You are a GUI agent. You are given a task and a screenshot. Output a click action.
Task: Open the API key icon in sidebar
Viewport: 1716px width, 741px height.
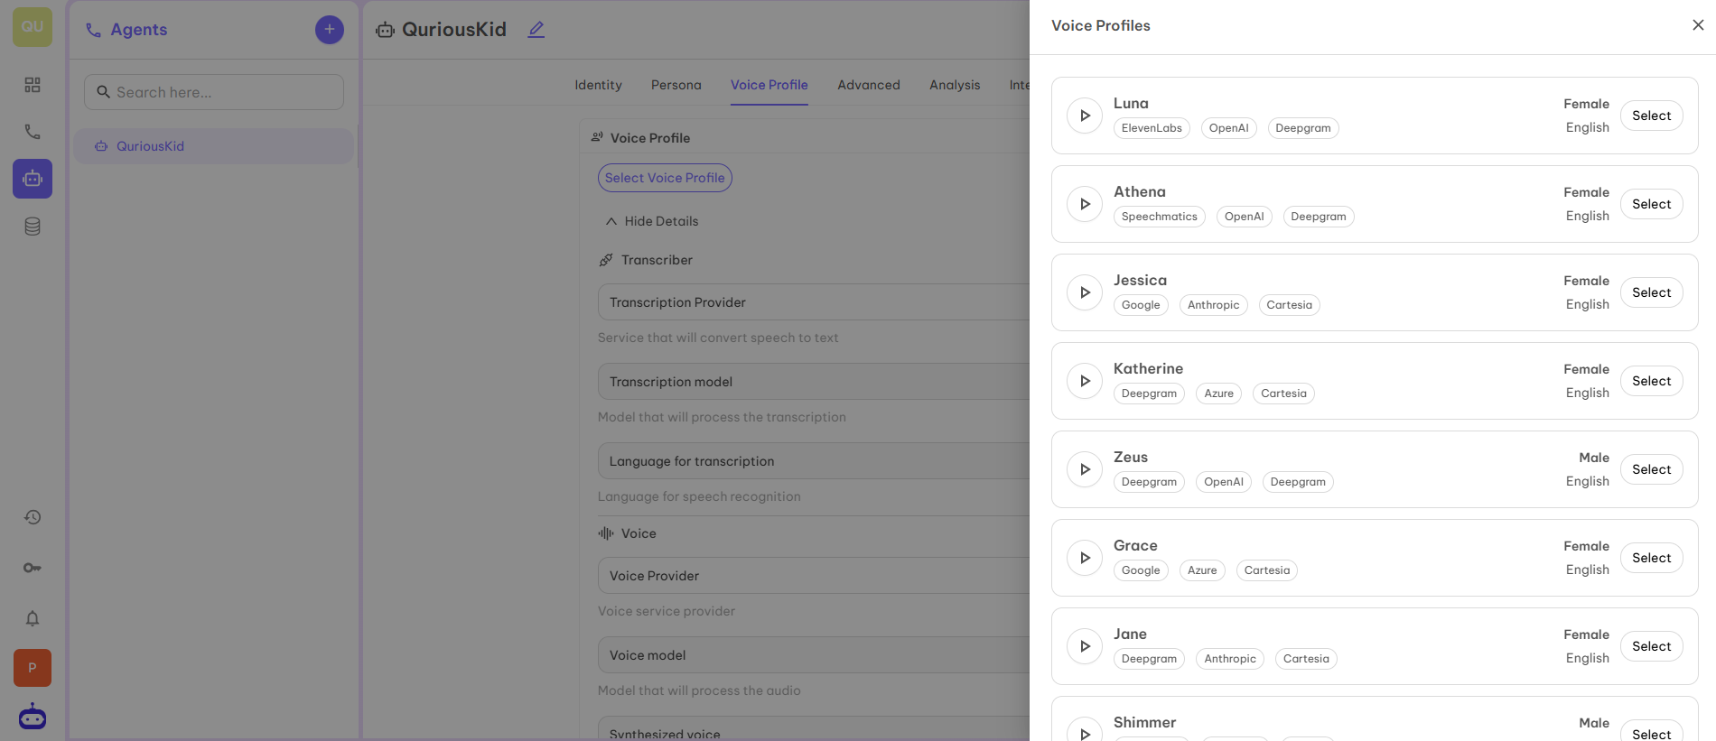(33, 568)
